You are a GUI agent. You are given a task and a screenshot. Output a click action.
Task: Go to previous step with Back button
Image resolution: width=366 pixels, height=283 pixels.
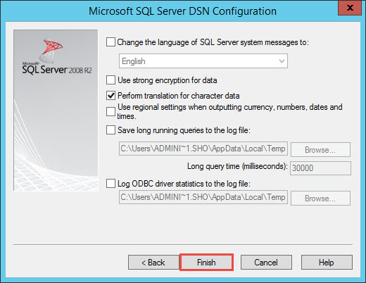pos(153,263)
